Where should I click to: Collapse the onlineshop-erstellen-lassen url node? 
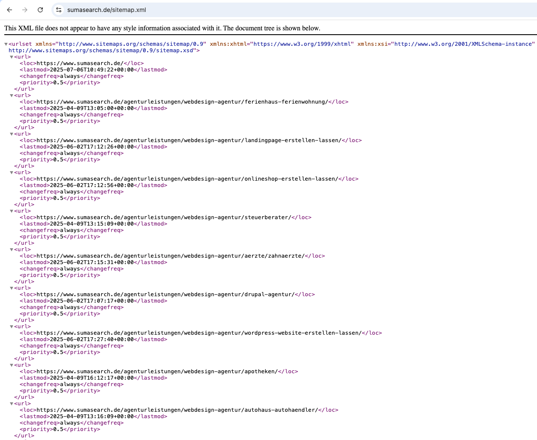[x=12, y=172]
